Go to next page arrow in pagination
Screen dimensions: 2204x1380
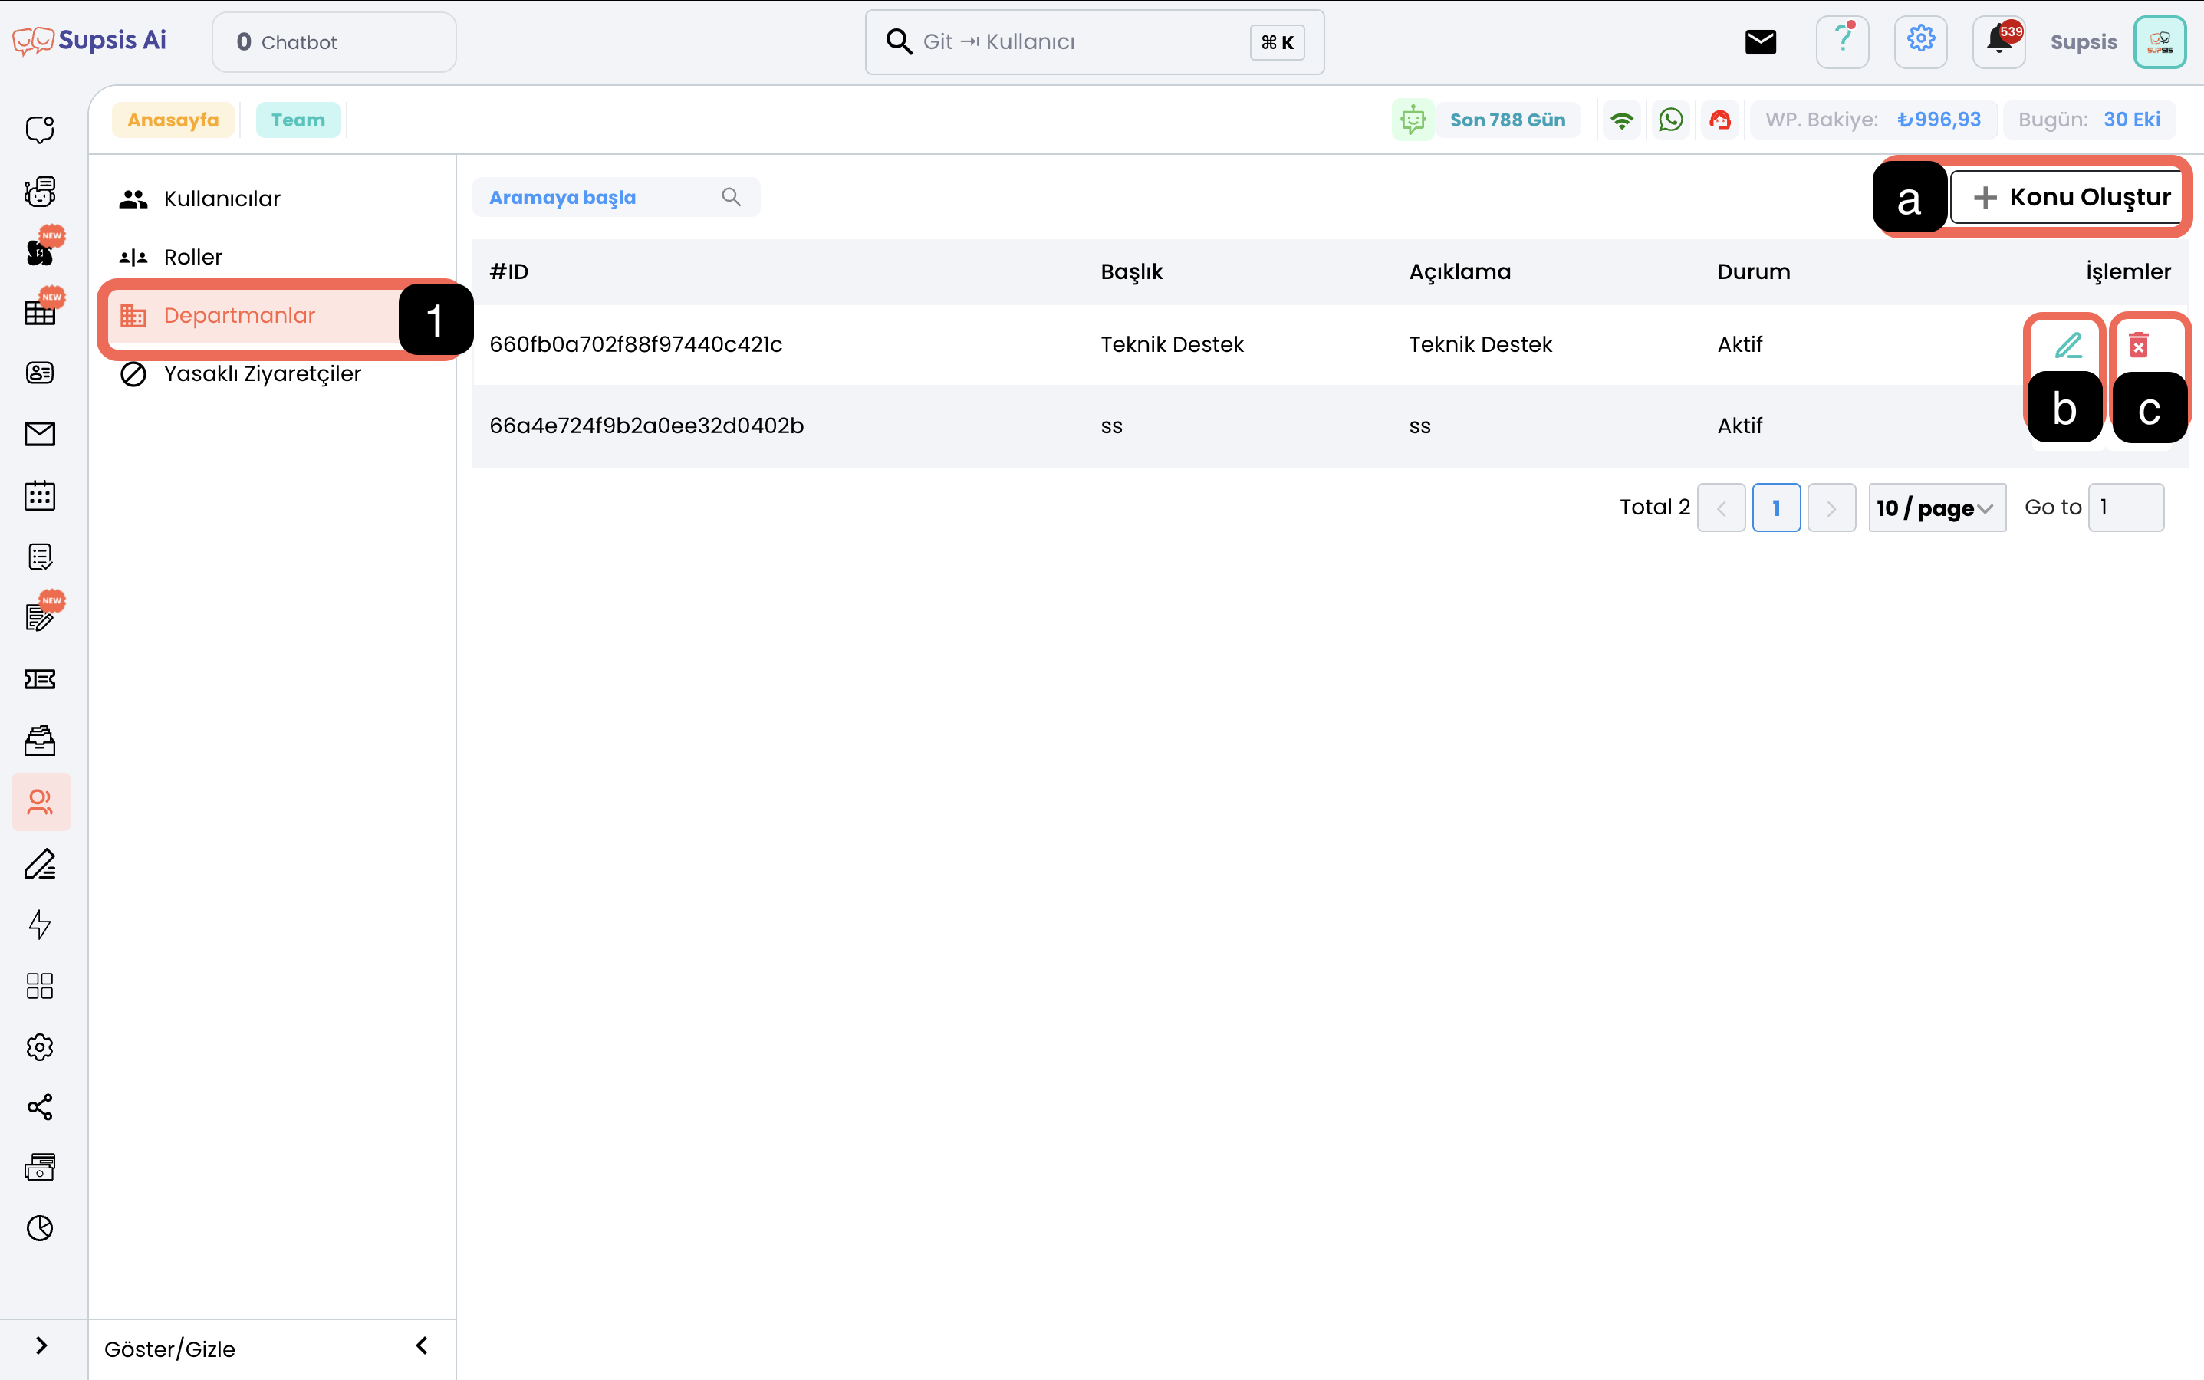click(1831, 508)
